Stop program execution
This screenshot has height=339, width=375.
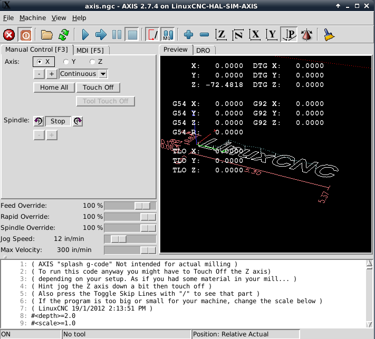132,35
